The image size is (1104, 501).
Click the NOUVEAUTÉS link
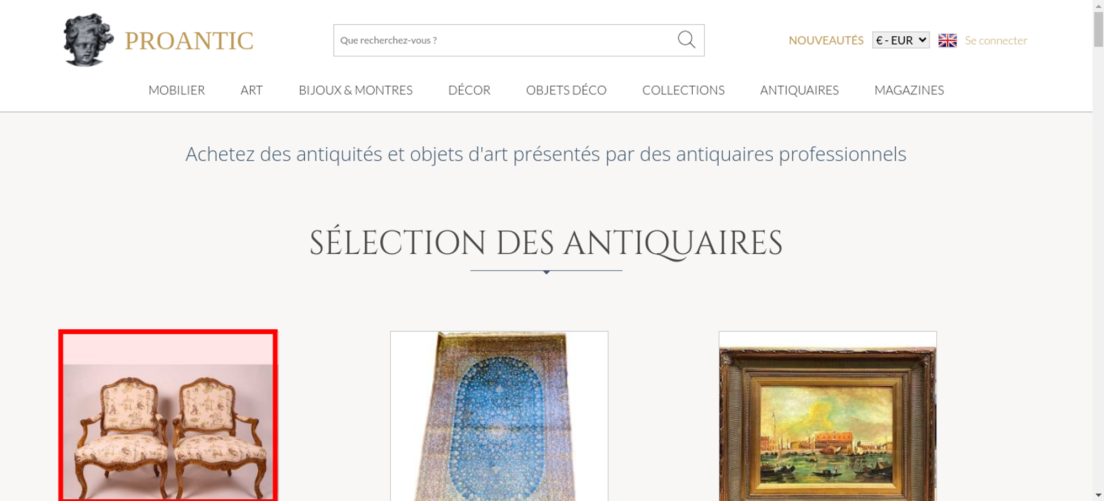coord(826,40)
